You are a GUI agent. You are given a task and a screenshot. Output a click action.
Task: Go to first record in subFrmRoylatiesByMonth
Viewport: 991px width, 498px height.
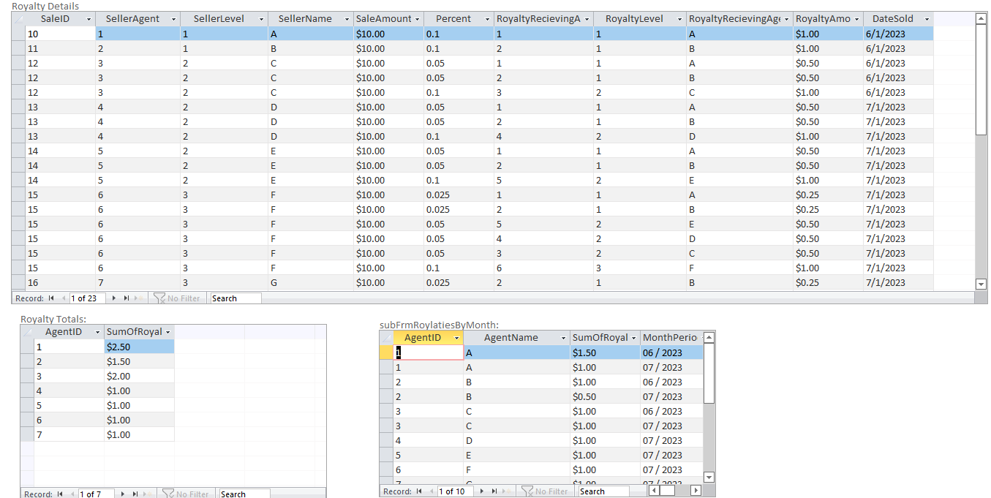point(419,491)
